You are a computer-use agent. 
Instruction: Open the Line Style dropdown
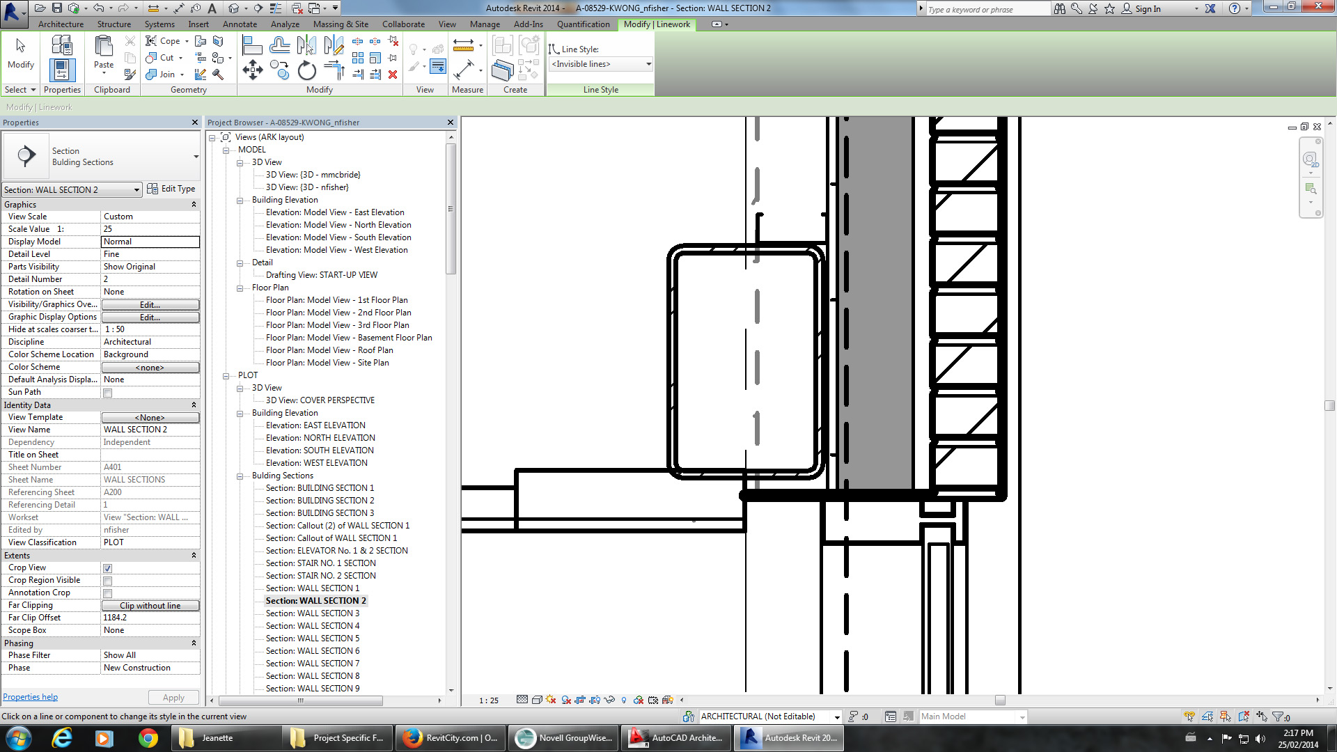648,64
